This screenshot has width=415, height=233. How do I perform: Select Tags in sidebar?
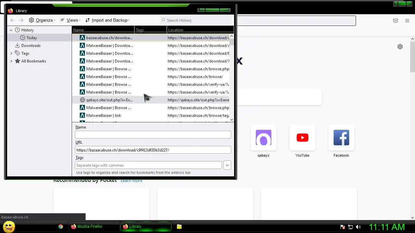tap(25, 53)
